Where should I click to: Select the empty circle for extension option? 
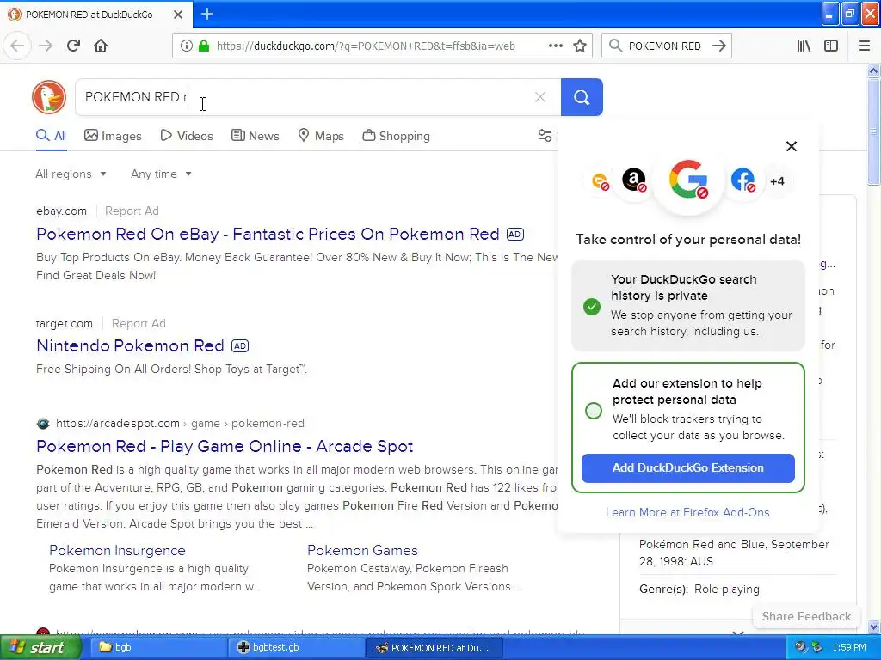[x=594, y=411]
